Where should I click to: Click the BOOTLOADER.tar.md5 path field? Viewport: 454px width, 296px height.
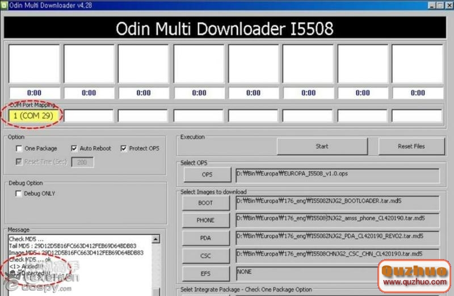pos(338,203)
